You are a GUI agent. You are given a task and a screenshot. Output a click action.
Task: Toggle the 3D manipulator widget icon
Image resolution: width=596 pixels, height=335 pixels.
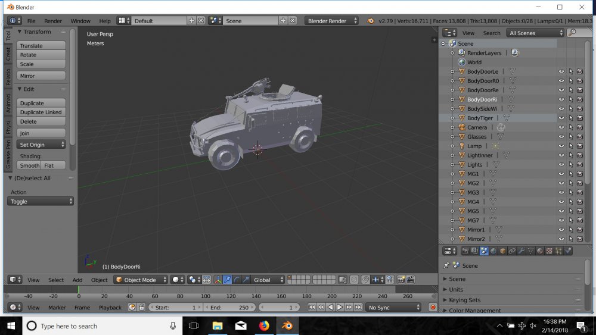(218, 280)
